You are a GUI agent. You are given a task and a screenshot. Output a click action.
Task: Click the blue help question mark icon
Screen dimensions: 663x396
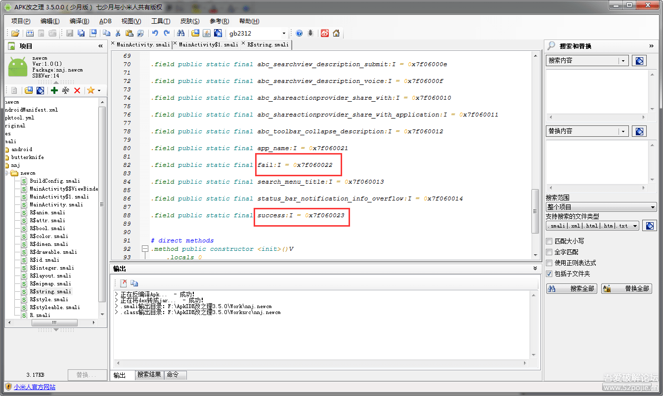(x=299, y=33)
